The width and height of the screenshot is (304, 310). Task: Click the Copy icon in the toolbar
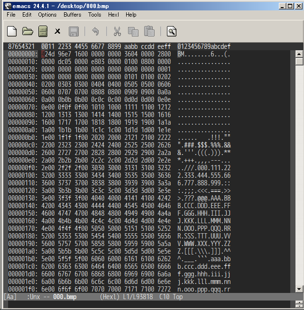pyautogui.click(x=133, y=32)
